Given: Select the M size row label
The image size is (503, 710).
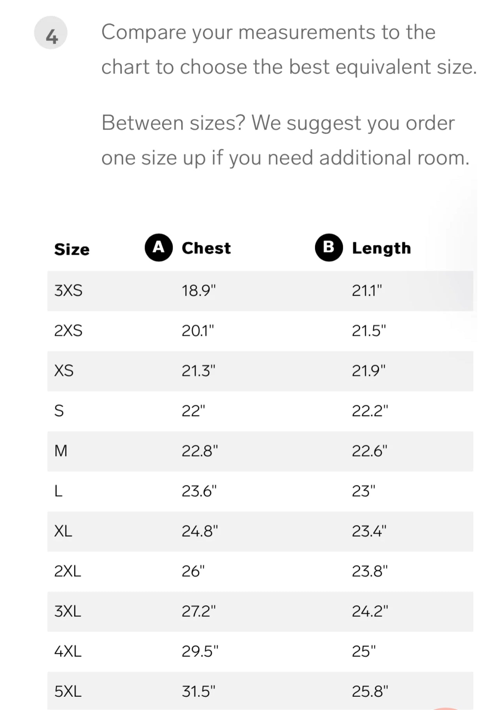Looking at the screenshot, I should (61, 451).
